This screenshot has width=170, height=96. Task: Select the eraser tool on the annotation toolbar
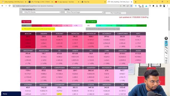(x=166, y=53)
